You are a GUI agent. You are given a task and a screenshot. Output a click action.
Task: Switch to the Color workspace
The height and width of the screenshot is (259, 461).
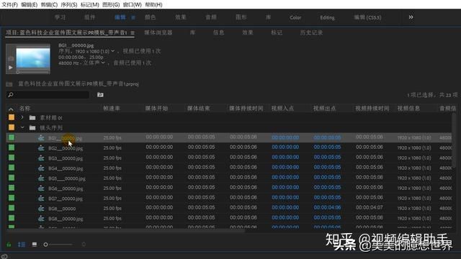point(295,17)
